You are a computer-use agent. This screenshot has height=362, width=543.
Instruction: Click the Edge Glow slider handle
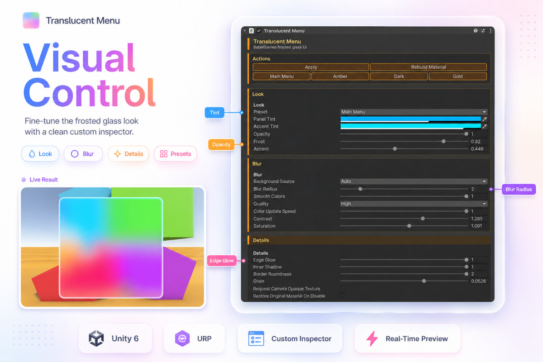click(x=466, y=260)
